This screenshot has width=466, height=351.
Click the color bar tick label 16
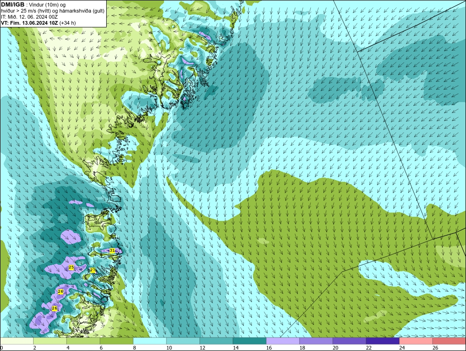click(x=269, y=348)
